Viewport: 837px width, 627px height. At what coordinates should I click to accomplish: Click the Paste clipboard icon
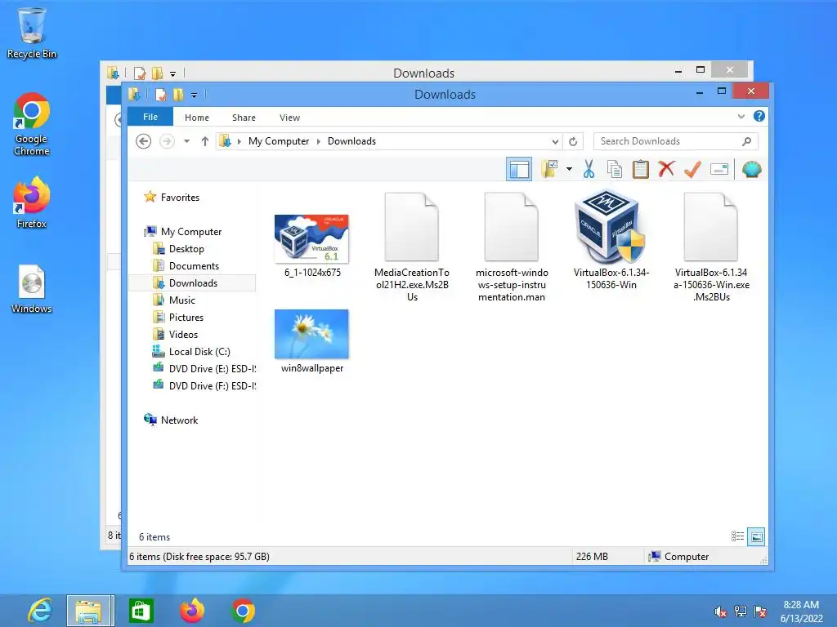pyautogui.click(x=640, y=169)
